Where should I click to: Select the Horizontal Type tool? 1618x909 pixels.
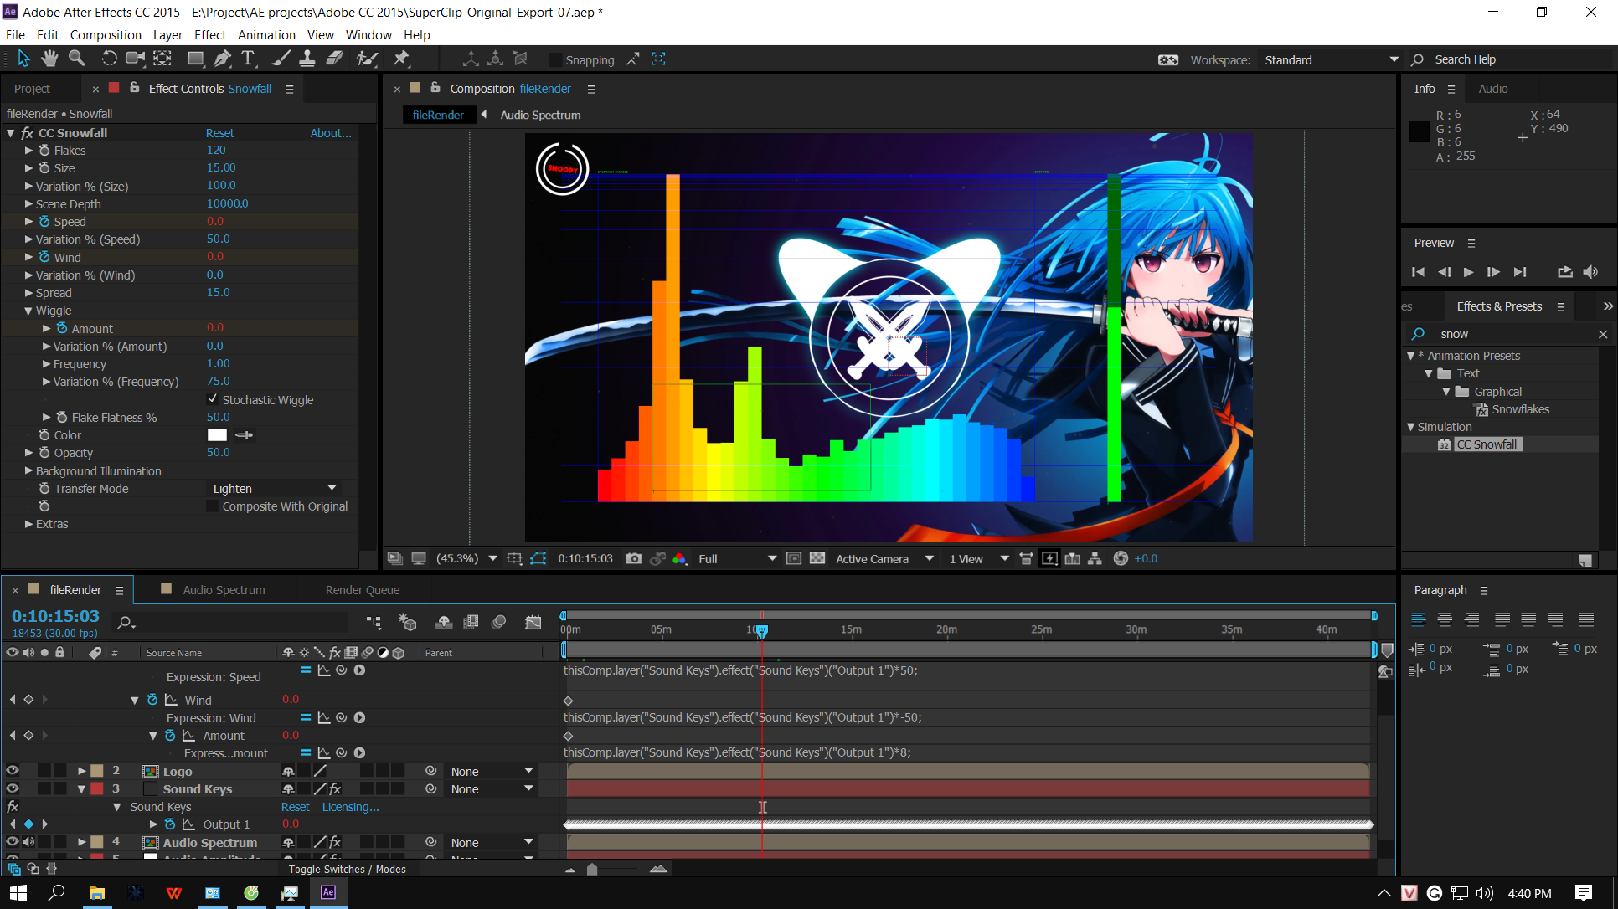[248, 59]
